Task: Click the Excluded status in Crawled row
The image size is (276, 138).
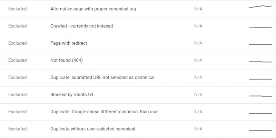Action: pyautogui.click(x=18, y=26)
